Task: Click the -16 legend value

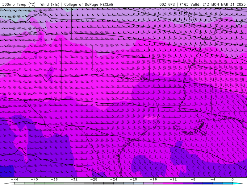Action: (x=153, y=179)
